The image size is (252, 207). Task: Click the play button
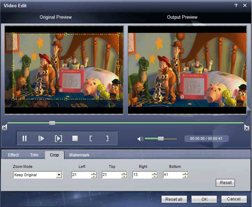click(x=41, y=139)
